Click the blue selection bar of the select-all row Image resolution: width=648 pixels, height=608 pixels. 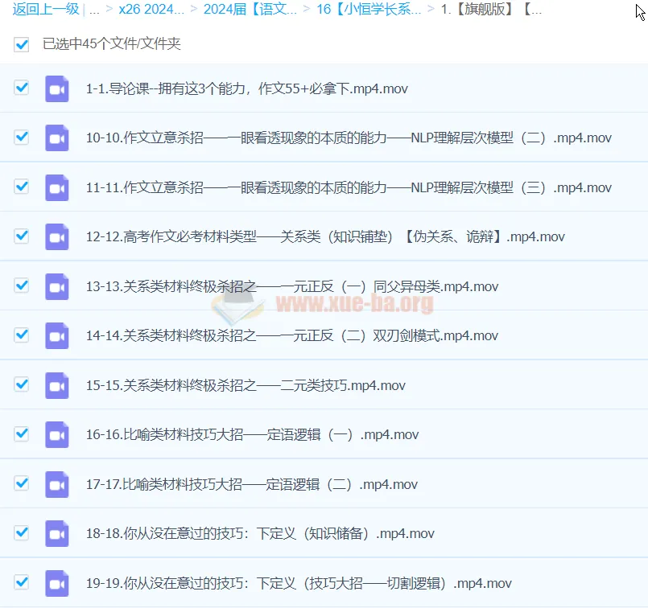[322, 45]
